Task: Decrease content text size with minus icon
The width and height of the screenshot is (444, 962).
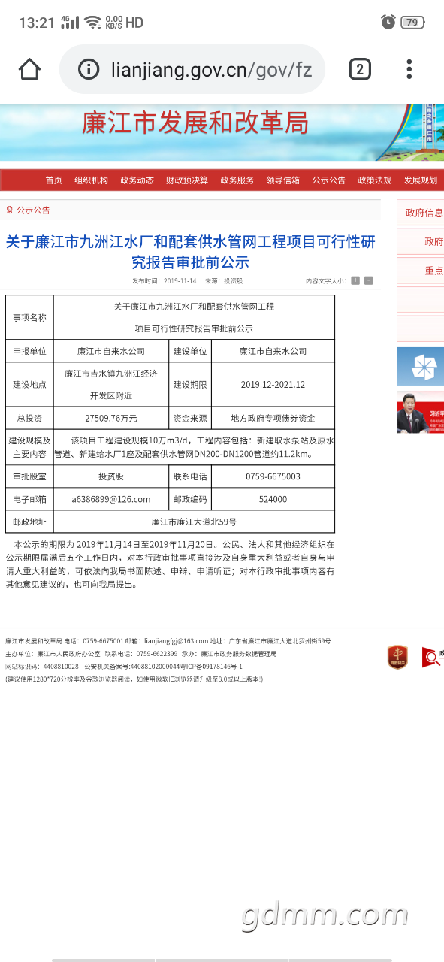Action: (x=368, y=280)
